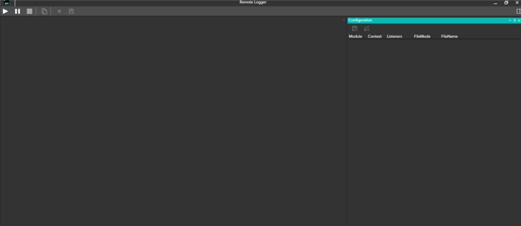
Task: Click the Edit configuration pencil icon
Action: (366, 28)
